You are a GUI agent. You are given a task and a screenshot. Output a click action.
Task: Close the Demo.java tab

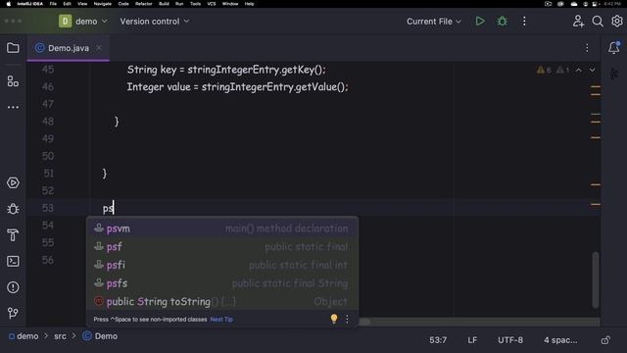pyautogui.click(x=99, y=48)
